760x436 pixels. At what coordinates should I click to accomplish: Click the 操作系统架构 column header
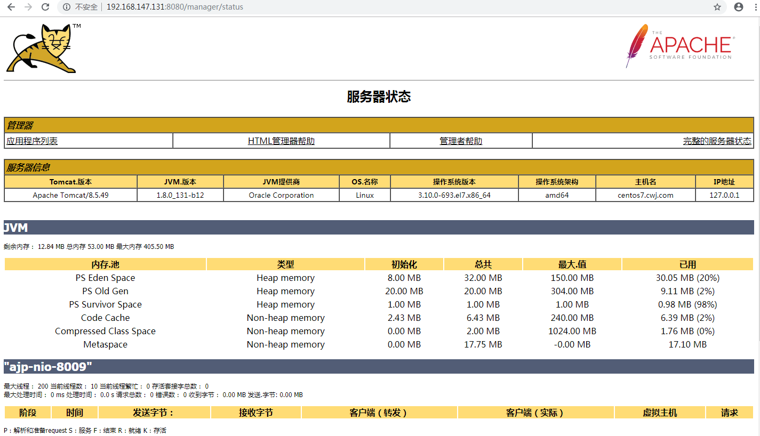coord(557,182)
